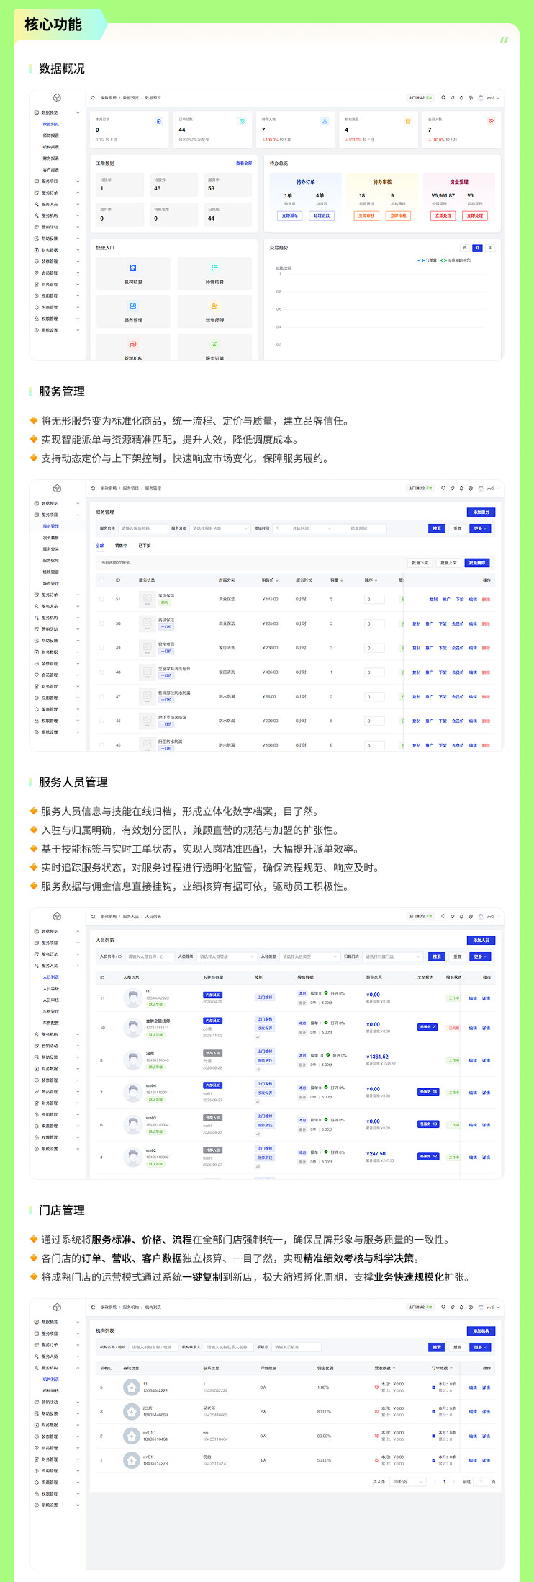Select the 已下架 tab in 服务管理
Screen dimensions: 534x1582
[x=145, y=546]
